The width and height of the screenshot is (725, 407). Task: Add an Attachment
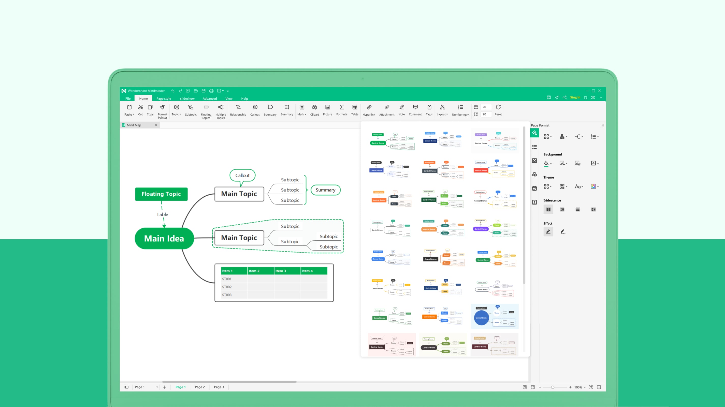(x=387, y=110)
